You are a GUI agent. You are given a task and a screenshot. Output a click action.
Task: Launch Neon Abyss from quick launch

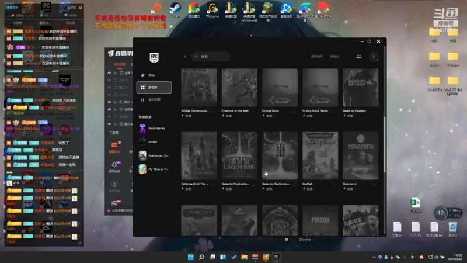(x=154, y=128)
